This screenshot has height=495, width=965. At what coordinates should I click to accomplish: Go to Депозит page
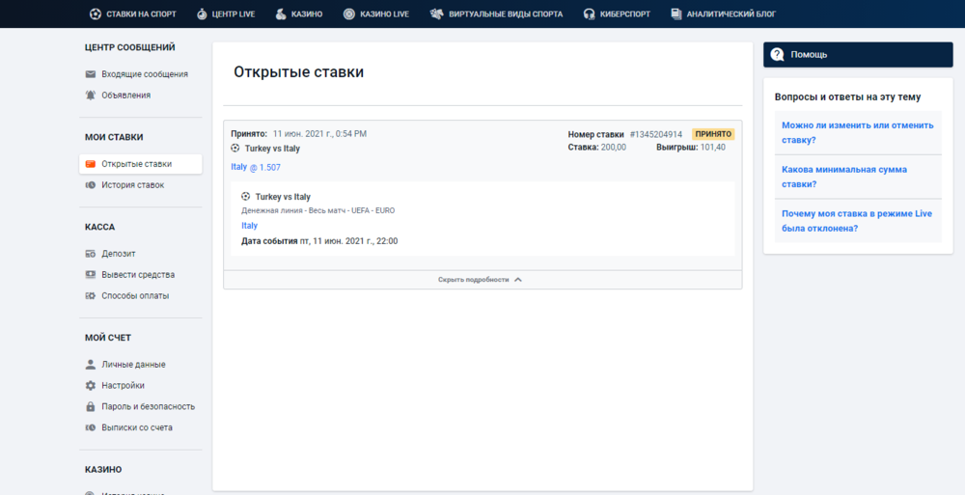click(x=118, y=254)
